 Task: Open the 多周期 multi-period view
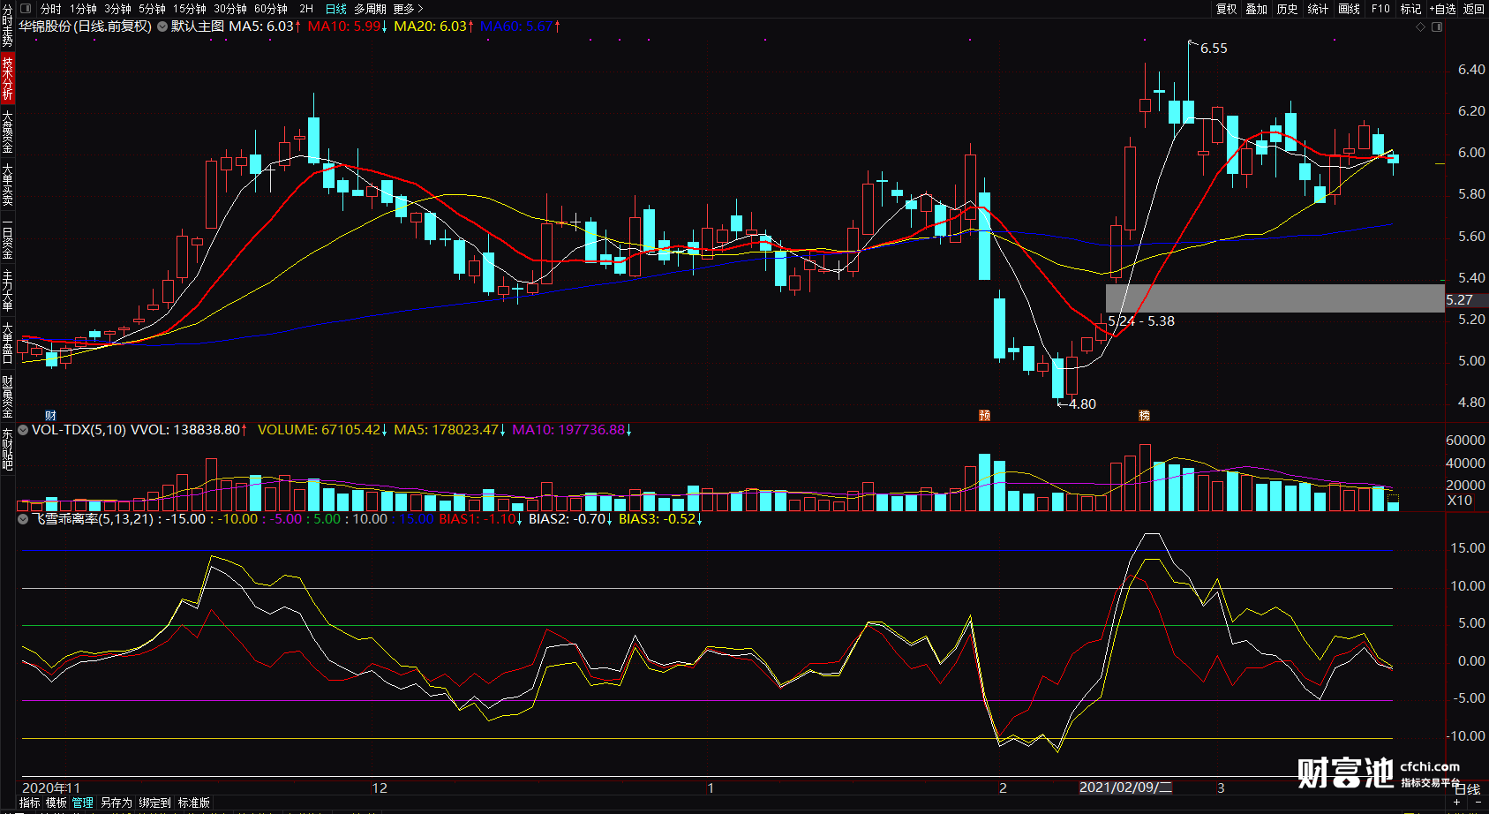click(x=370, y=9)
